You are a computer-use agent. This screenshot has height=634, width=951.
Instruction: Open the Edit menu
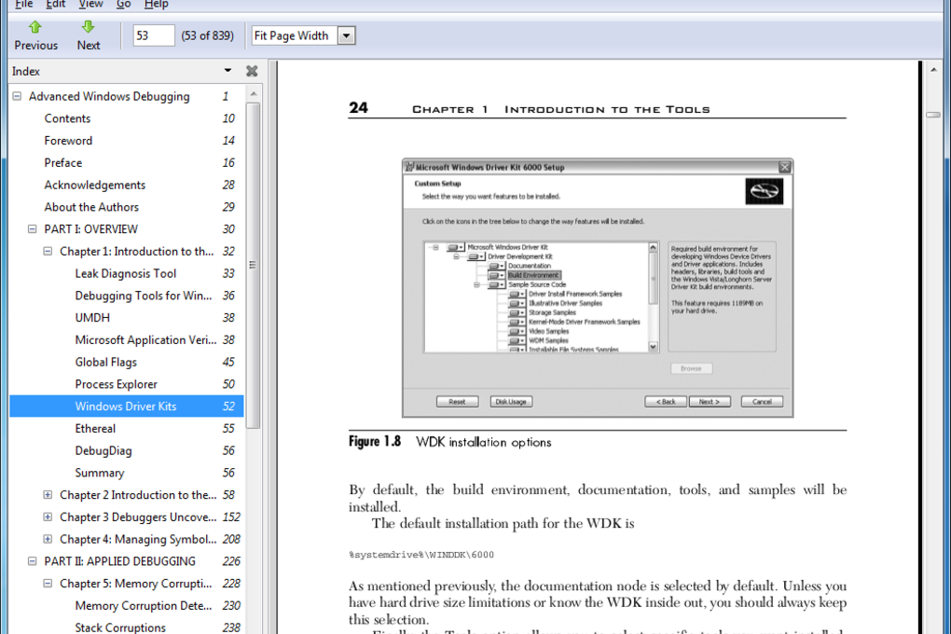(56, 5)
